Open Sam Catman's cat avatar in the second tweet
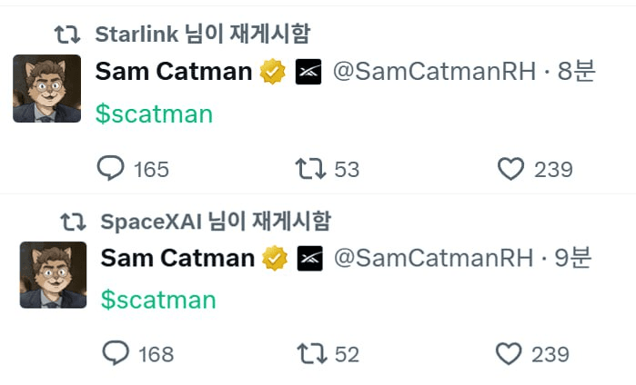This screenshot has width=636, height=385. tap(53, 275)
